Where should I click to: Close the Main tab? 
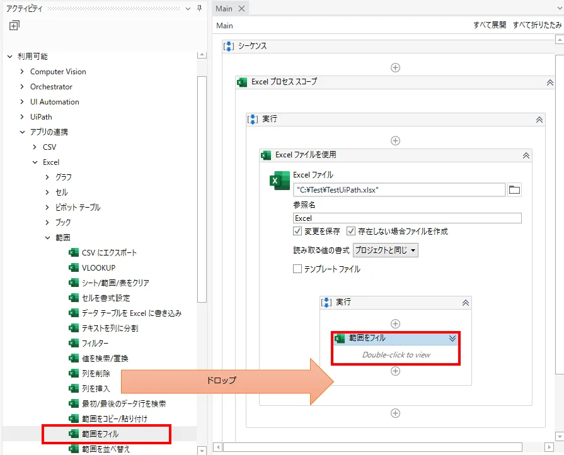[x=241, y=9]
